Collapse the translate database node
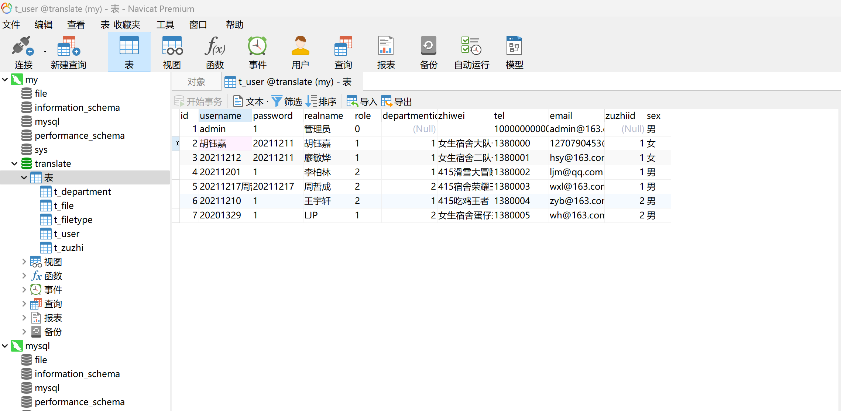 pyautogui.click(x=14, y=164)
